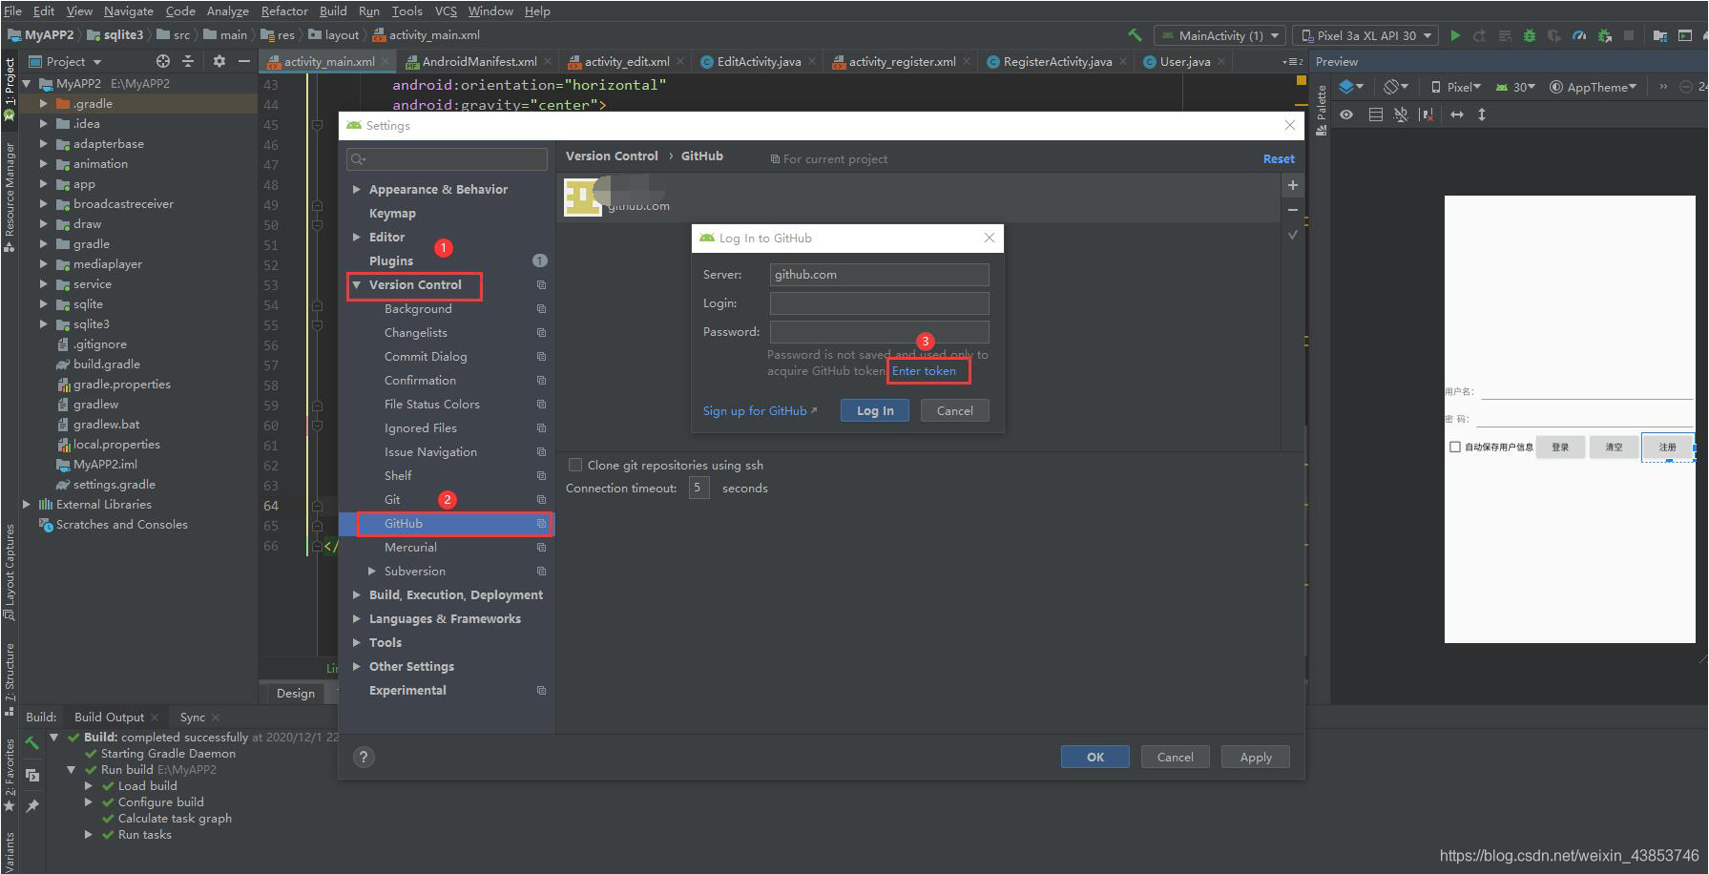Screen dimensions: 1709x874
Task: Click the Settings search field
Action: coord(447,158)
